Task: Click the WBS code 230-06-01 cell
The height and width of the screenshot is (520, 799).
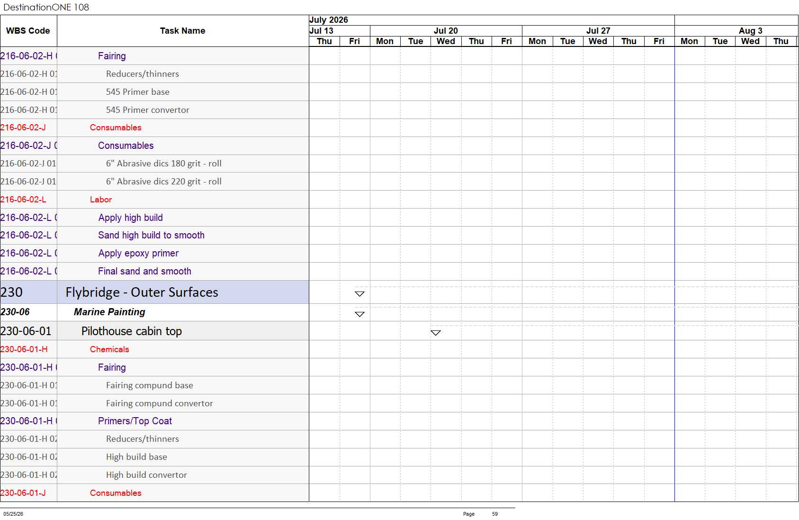Action: tap(28, 331)
